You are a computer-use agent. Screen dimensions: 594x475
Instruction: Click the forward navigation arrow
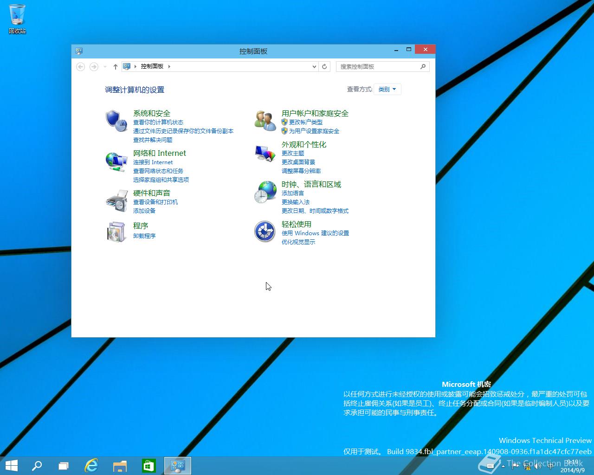click(x=94, y=67)
